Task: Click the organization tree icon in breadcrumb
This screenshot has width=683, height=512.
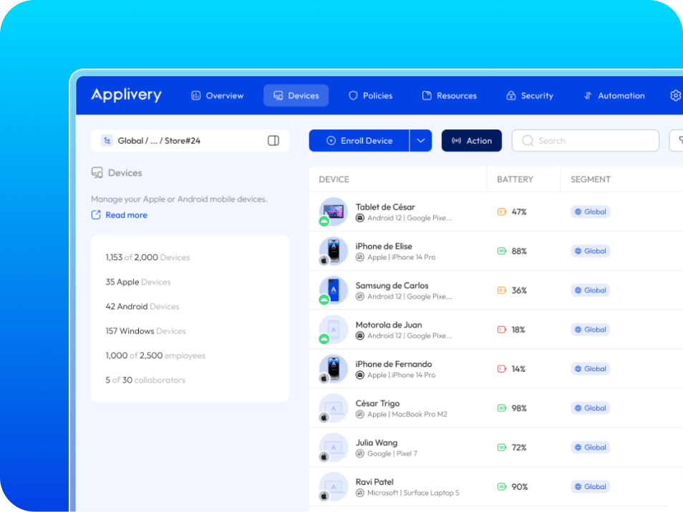Action: click(x=107, y=141)
